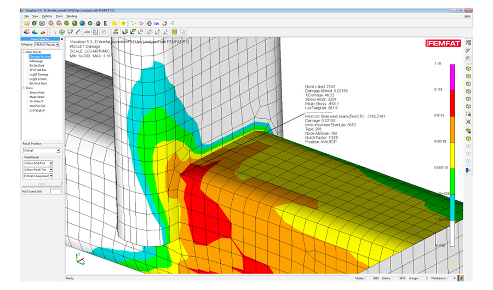Click the MCP toolbar icon

pos(115,32)
